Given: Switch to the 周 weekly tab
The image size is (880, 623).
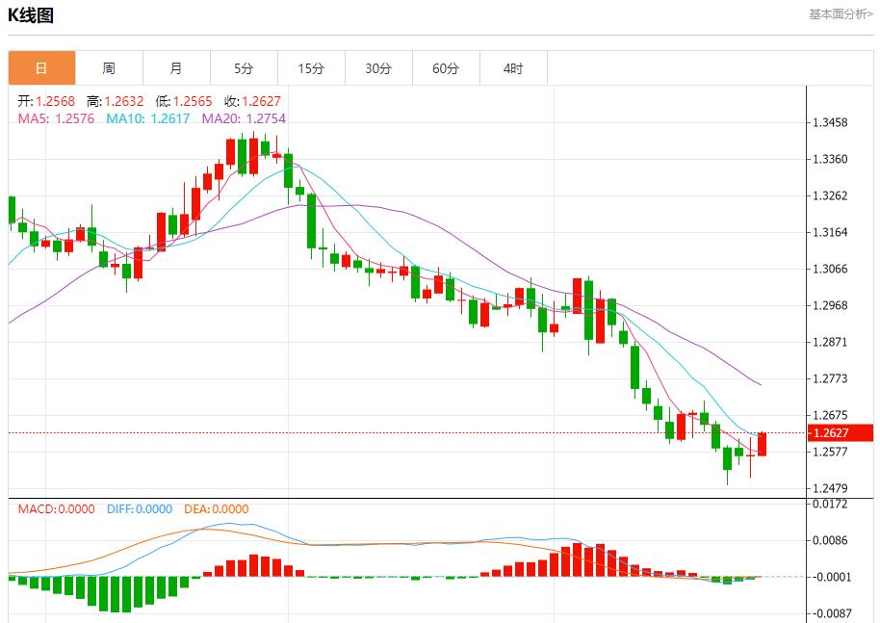Looking at the screenshot, I should pyautogui.click(x=109, y=68).
